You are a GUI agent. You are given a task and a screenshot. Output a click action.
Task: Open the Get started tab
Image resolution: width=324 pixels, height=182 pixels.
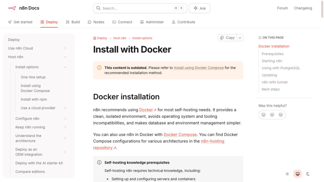[20, 22]
